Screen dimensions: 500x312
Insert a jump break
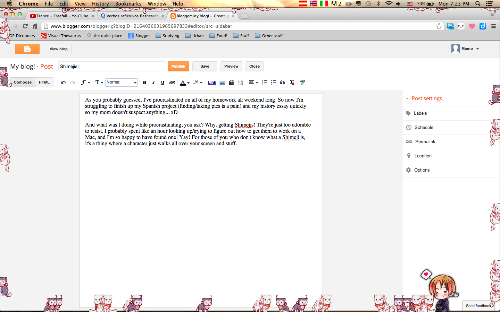[x=240, y=83]
